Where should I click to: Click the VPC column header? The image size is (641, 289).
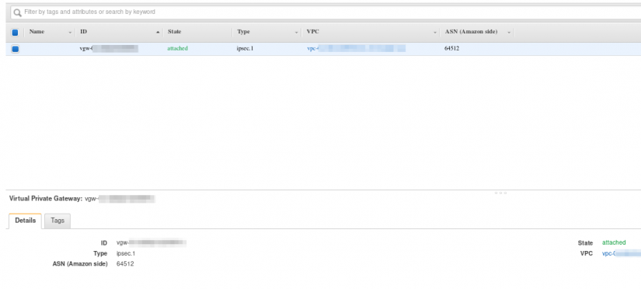(313, 32)
